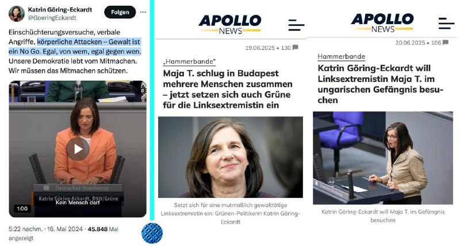Click the Hammerbande tag in right article
The width and height of the screenshot is (460, 246).
(342, 56)
